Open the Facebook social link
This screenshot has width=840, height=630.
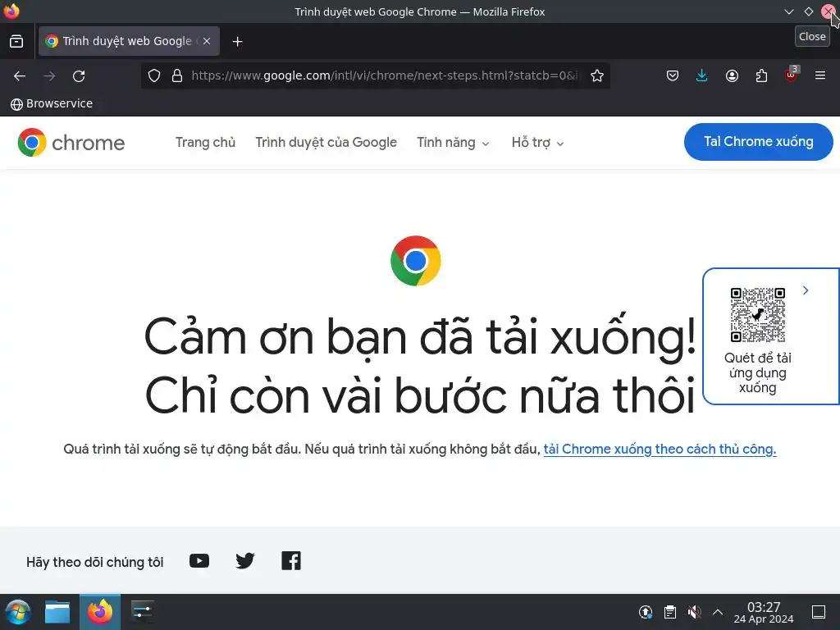pyautogui.click(x=291, y=561)
